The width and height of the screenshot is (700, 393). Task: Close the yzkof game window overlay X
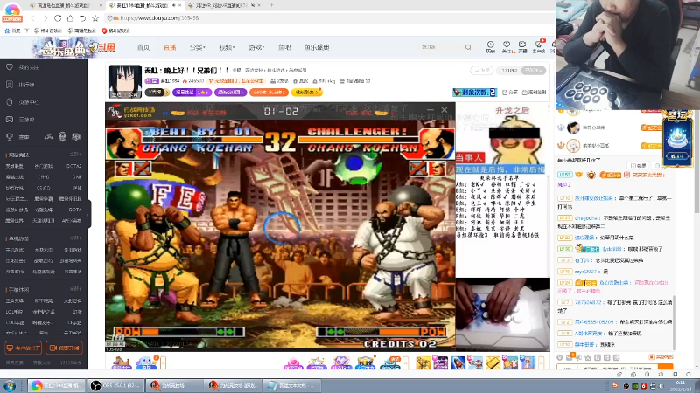click(444, 110)
